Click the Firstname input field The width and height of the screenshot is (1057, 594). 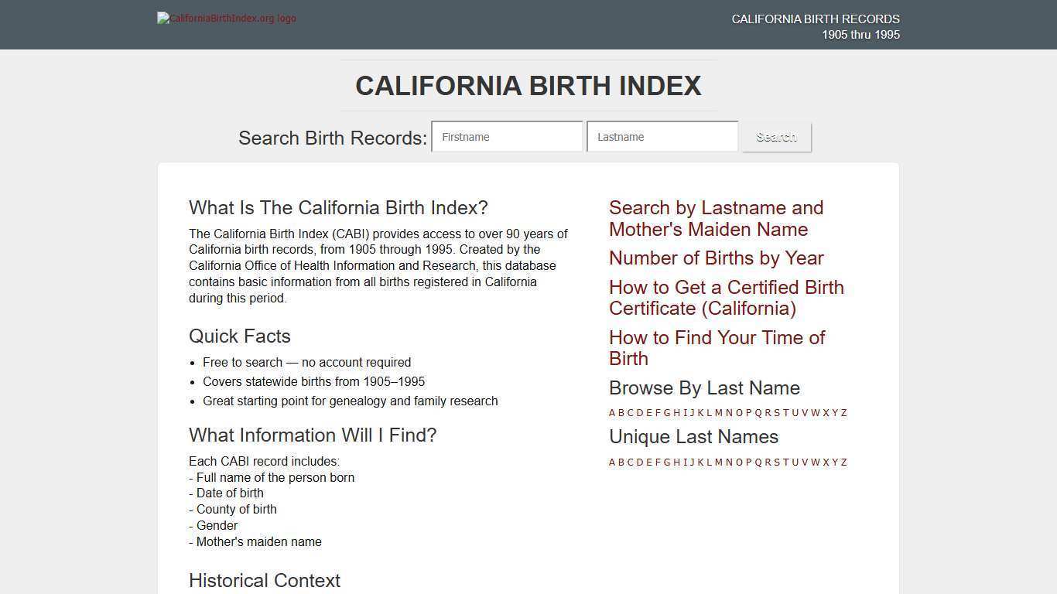[x=507, y=136]
